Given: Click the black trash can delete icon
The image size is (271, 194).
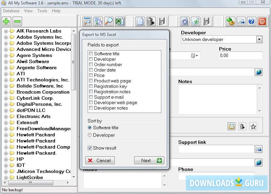Looking at the screenshot, I should coord(151,21).
